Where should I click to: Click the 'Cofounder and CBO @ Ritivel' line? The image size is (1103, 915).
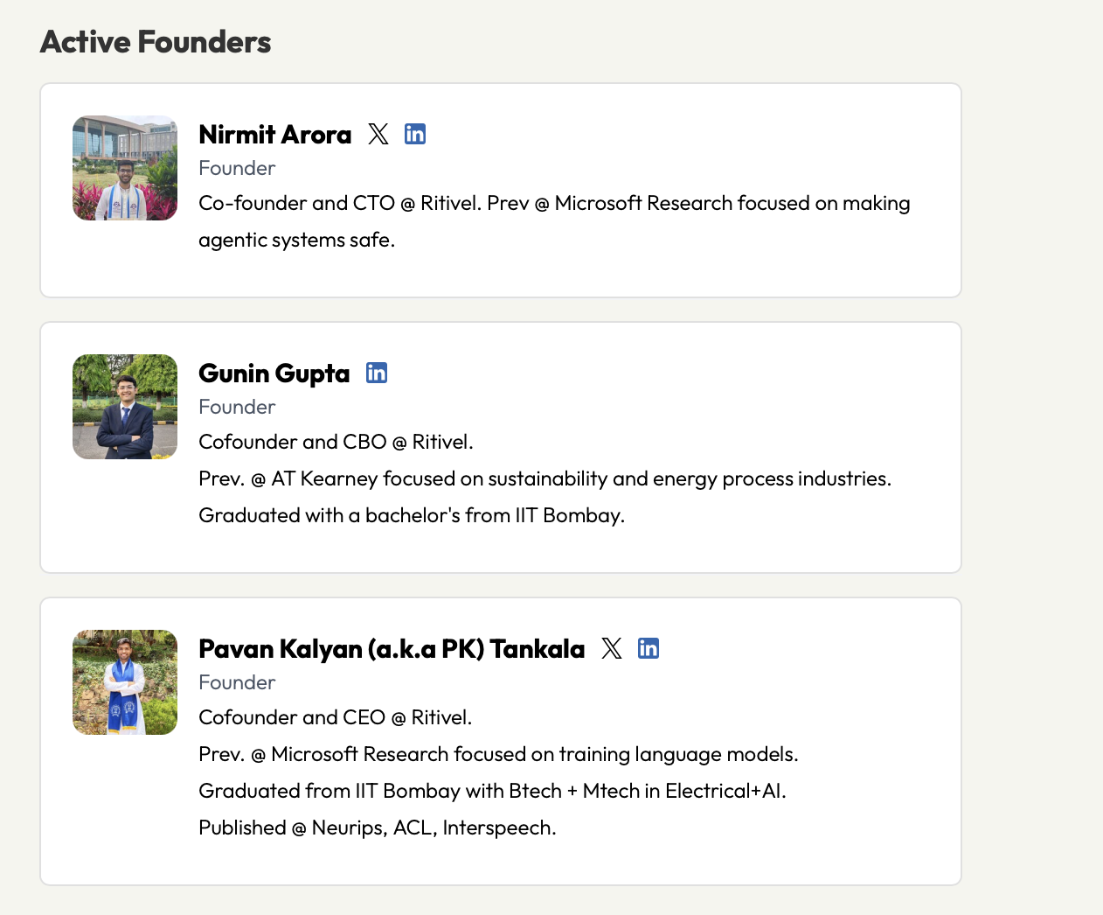point(336,442)
